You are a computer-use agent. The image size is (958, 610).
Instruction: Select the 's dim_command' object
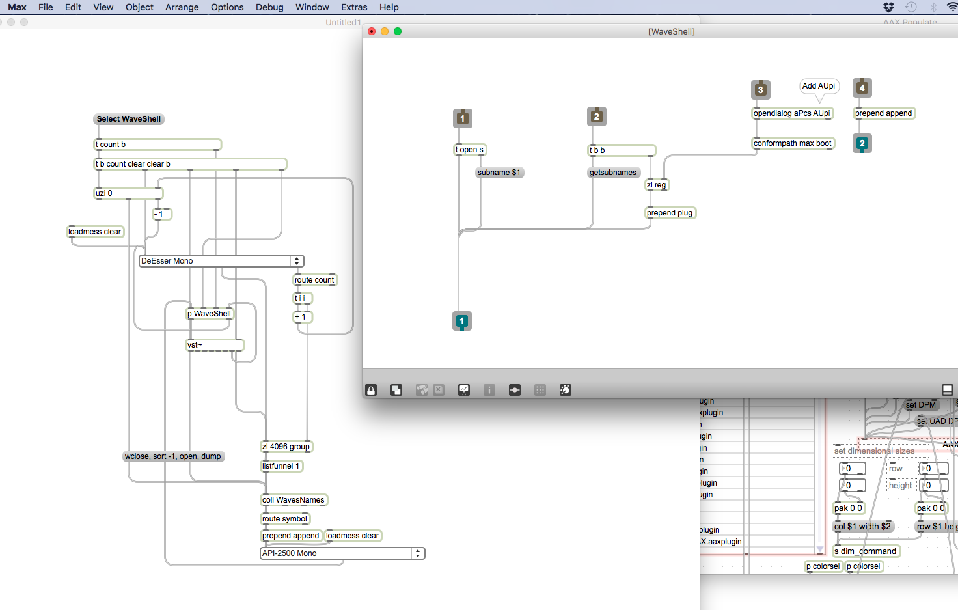click(x=866, y=551)
